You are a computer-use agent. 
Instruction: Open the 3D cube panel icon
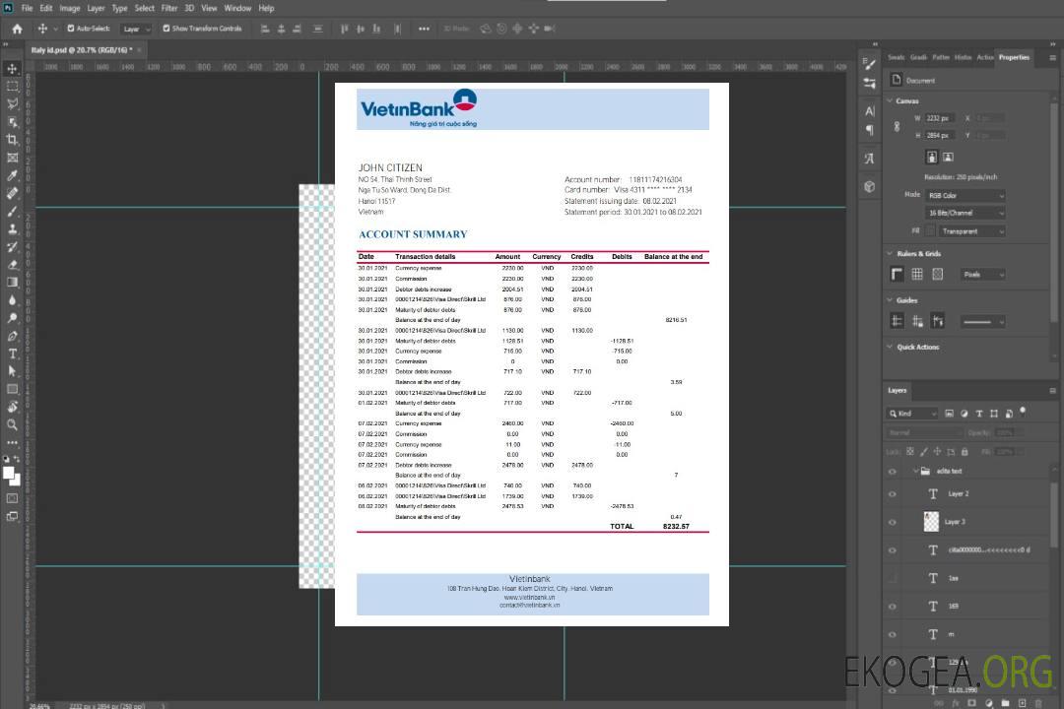tap(870, 186)
